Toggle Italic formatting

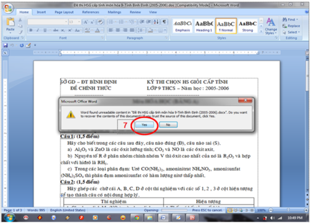pos(38,30)
